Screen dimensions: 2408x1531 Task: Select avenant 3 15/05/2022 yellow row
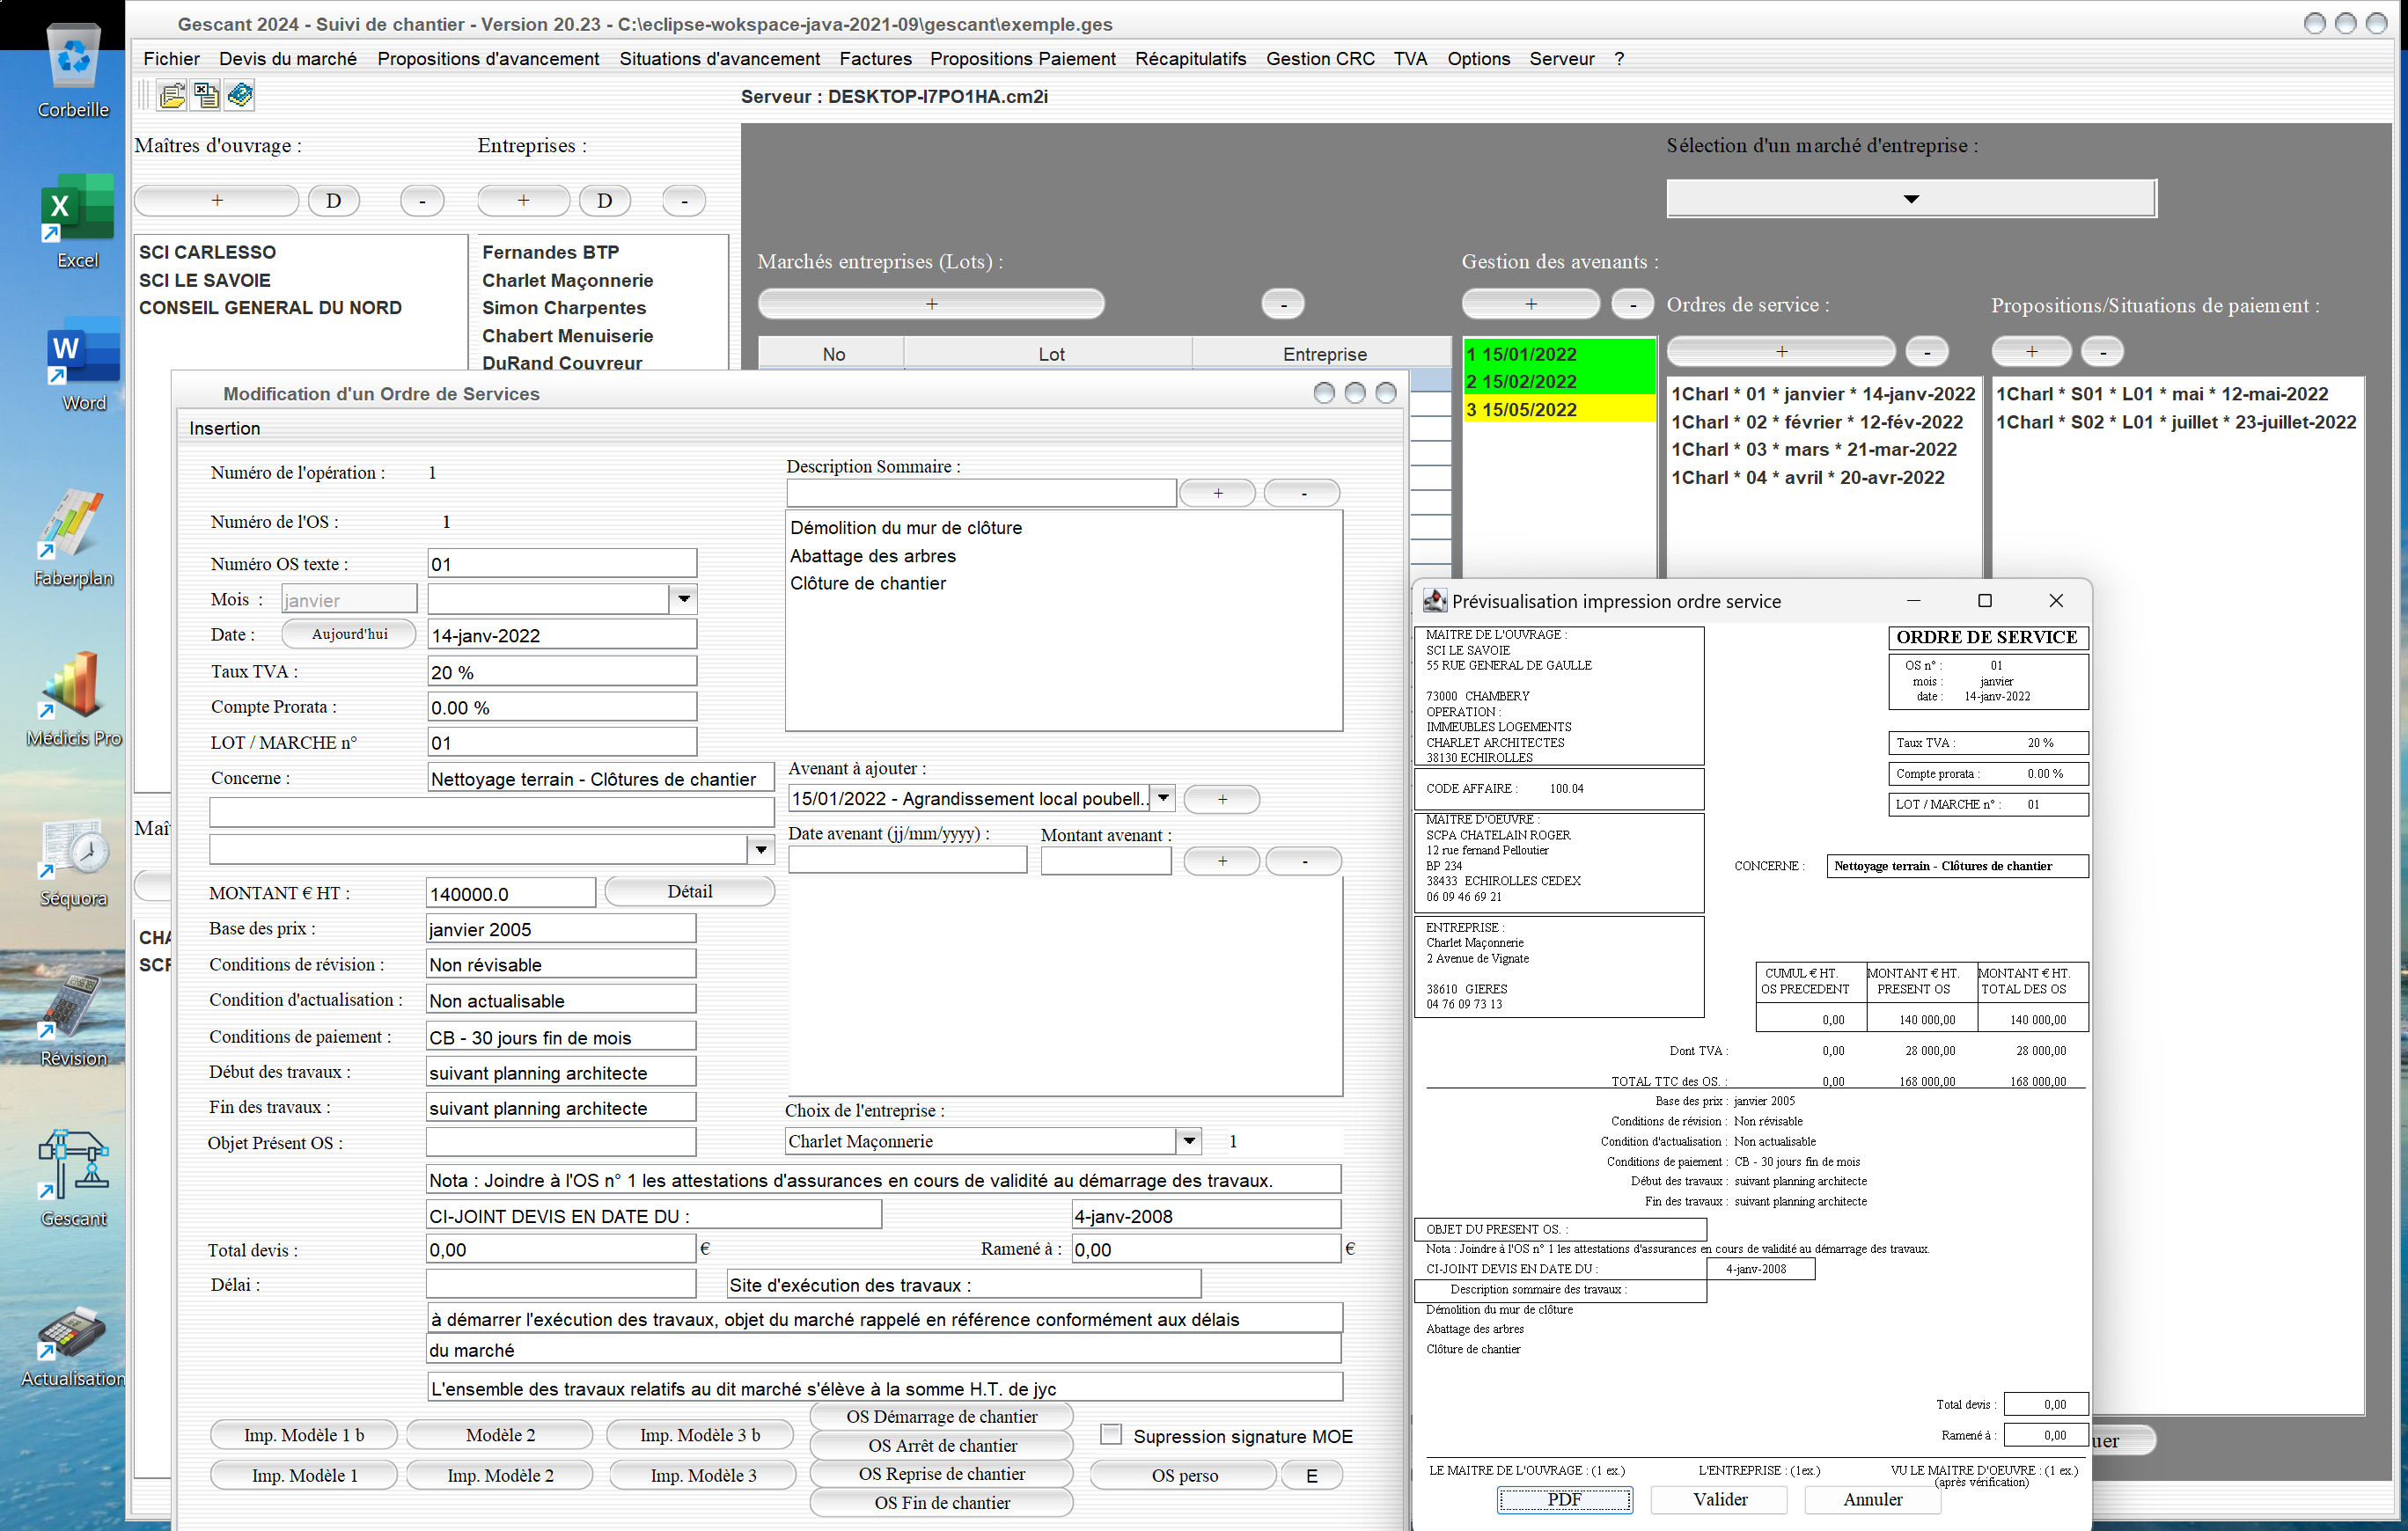(x=1558, y=408)
